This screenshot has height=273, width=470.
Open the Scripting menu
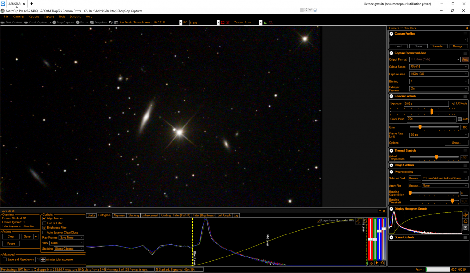pyautogui.click(x=76, y=17)
